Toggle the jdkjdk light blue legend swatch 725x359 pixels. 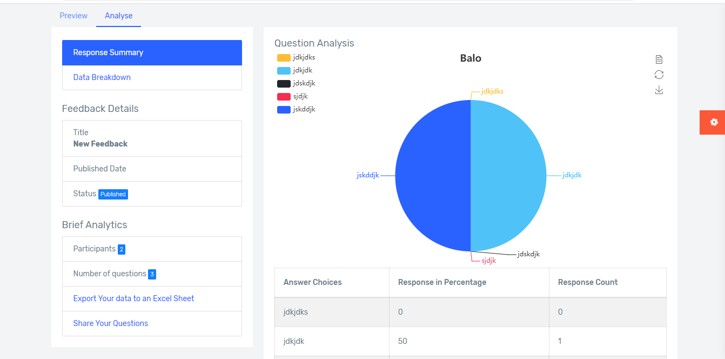[x=284, y=70]
